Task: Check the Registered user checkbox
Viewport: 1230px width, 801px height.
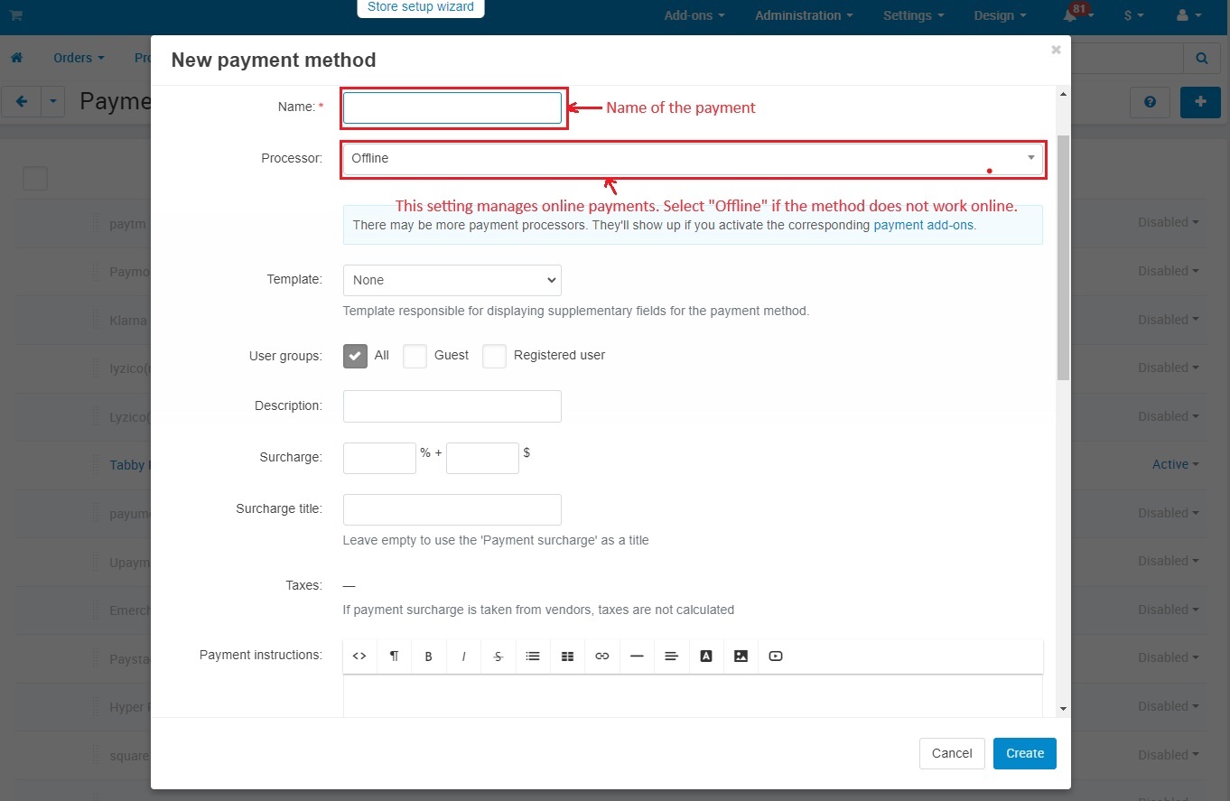Action: (x=494, y=356)
